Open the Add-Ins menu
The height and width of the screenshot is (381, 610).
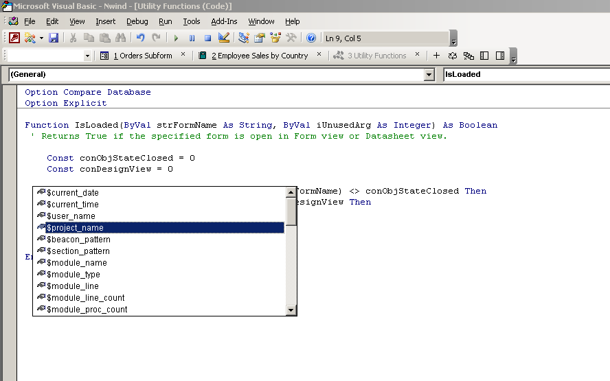[x=224, y=21]
